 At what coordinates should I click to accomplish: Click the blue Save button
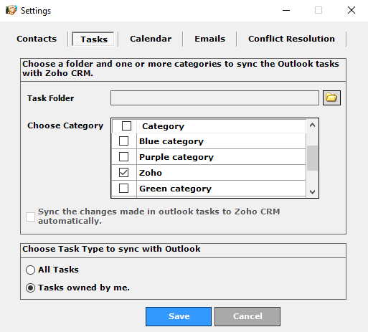click(179, 316)
